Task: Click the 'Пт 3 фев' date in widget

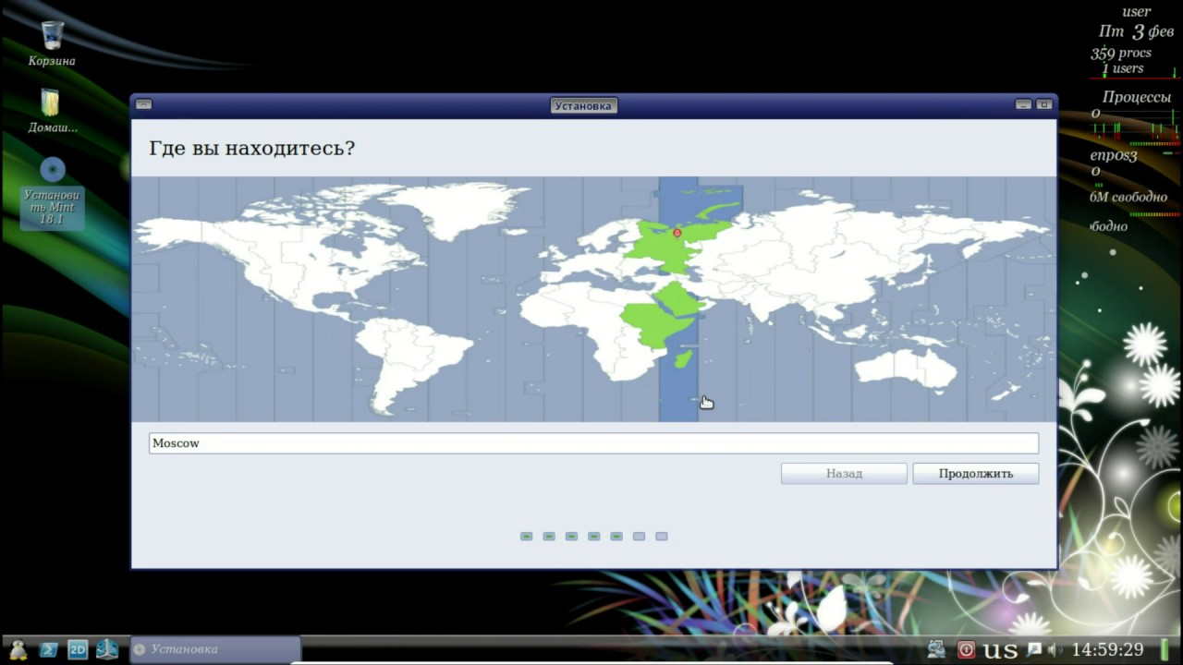Action: (1136, 31)
